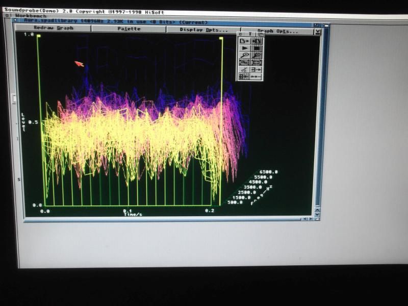
Task: Expand the V dropdown beside Graph Opts
Action: [317, 32]
